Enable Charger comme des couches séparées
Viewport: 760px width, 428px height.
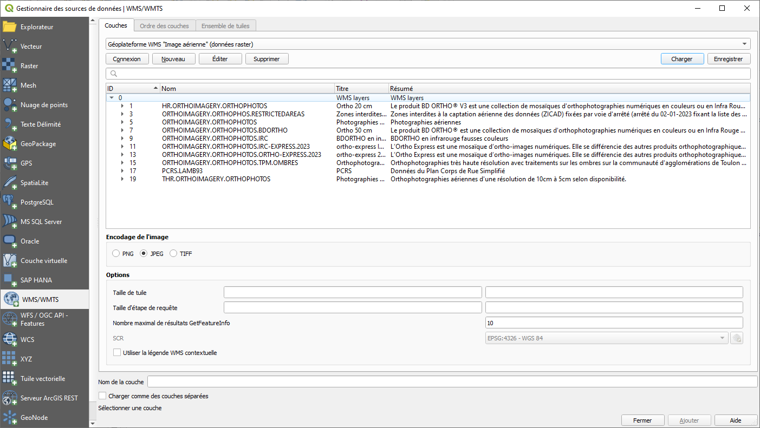click(x=102, y=396)
